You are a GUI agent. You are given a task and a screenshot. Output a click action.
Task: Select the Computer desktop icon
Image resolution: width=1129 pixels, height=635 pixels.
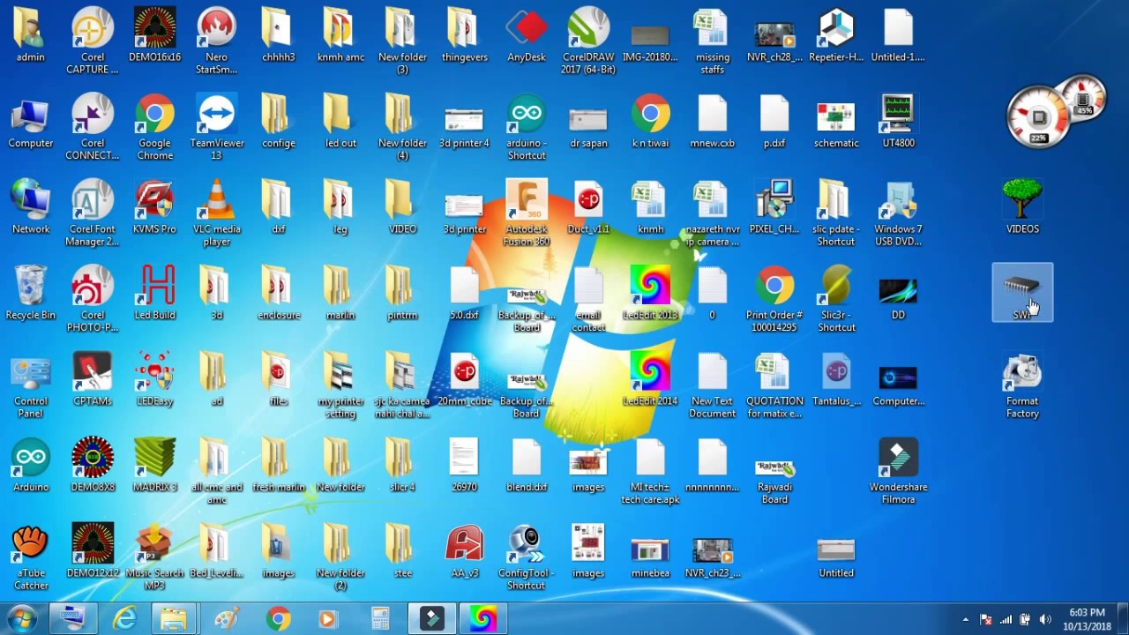31,123
